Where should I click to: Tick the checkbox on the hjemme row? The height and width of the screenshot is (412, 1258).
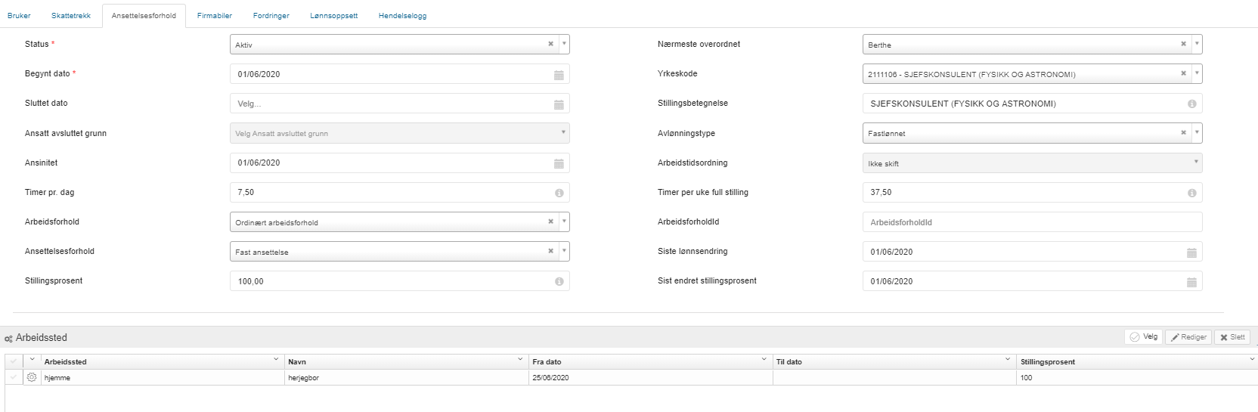(13, 377)
